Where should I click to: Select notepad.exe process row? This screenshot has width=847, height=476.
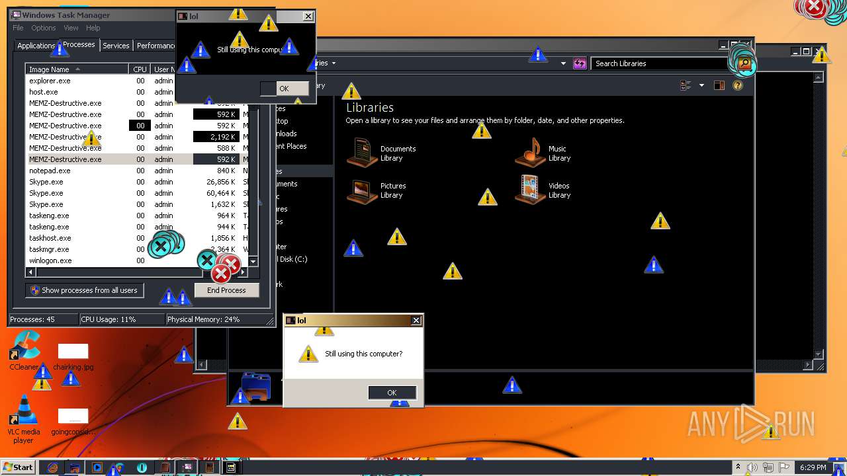[x=137, y=171]
